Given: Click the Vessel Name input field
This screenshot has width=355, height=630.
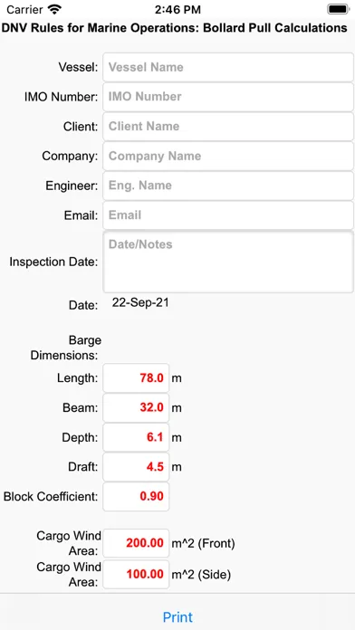Looking at the screenshot, I should (x=228, y=67).
